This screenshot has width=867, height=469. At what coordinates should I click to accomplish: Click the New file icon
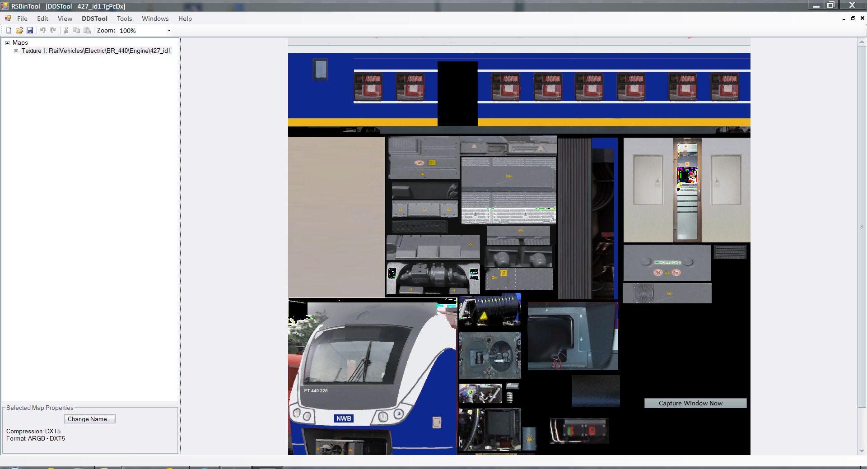[9, 30]
